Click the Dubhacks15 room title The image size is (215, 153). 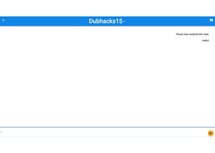coord(105,21)
